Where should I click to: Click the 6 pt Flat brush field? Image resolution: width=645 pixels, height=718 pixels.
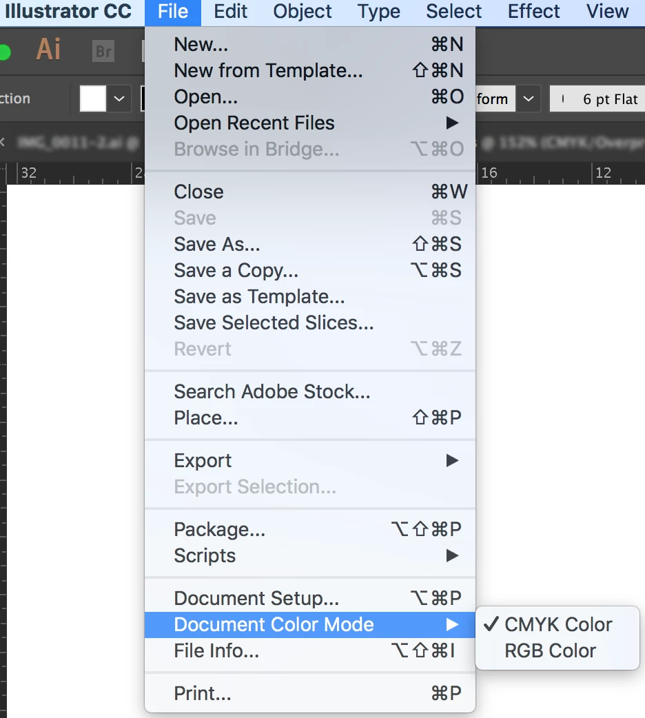click(x=597, y=99)
